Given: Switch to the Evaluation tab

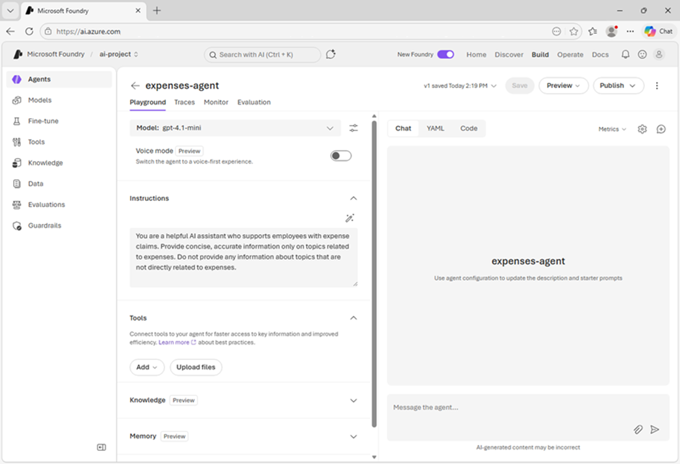Looking at the screenshot, I should pos(254,102).
